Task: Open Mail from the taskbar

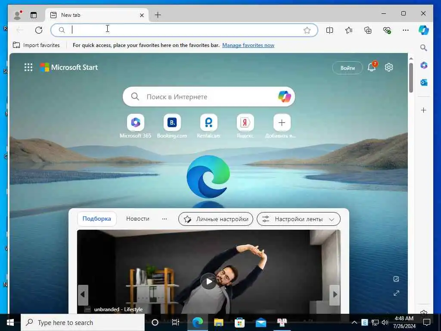Action: point(261,322)
